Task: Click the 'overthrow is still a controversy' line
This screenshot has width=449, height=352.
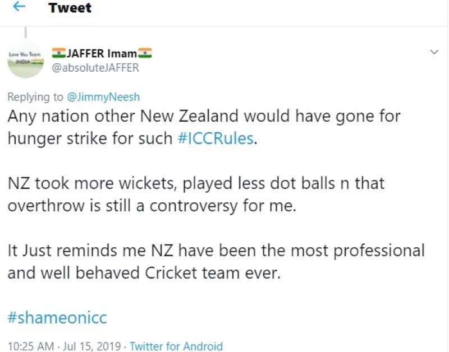Action: click(150, 205)
